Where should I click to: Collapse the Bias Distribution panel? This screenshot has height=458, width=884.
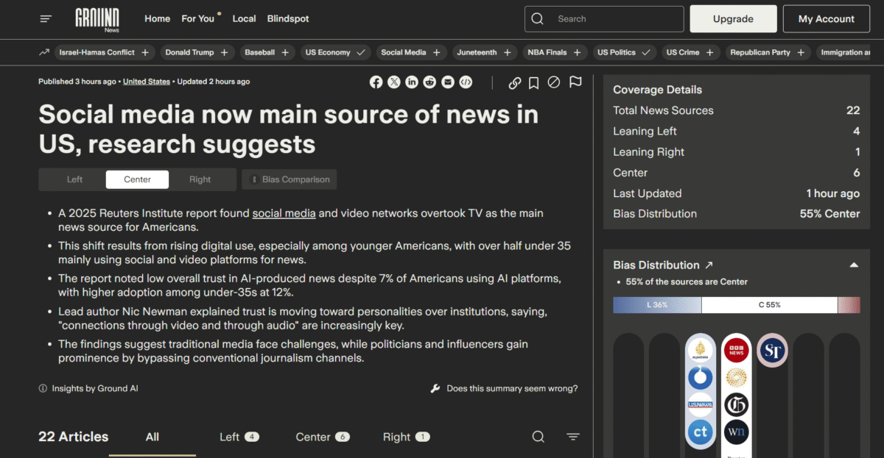(854, 265)
